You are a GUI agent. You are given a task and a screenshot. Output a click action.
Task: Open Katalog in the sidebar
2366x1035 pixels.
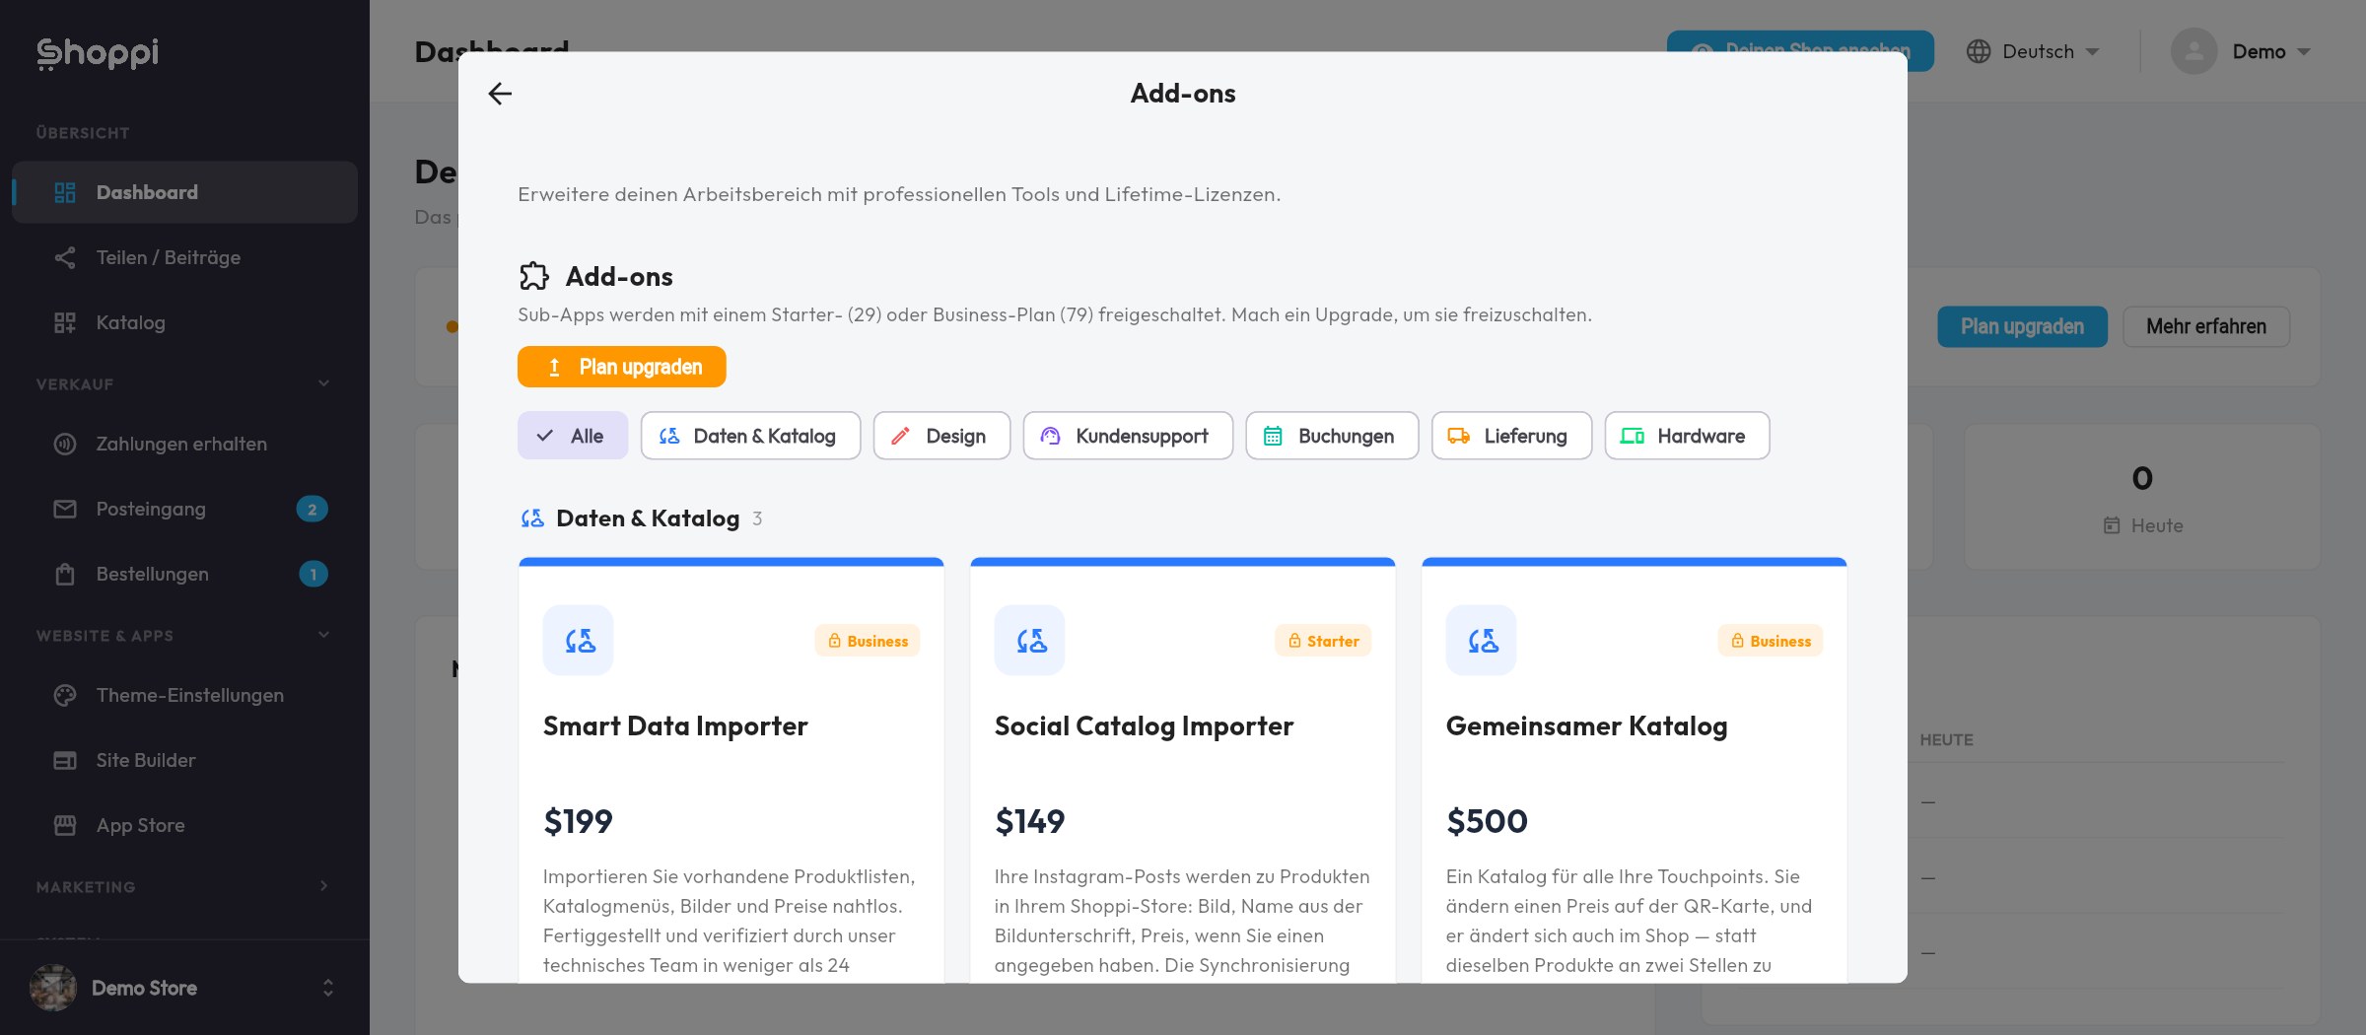click(185, 322)
